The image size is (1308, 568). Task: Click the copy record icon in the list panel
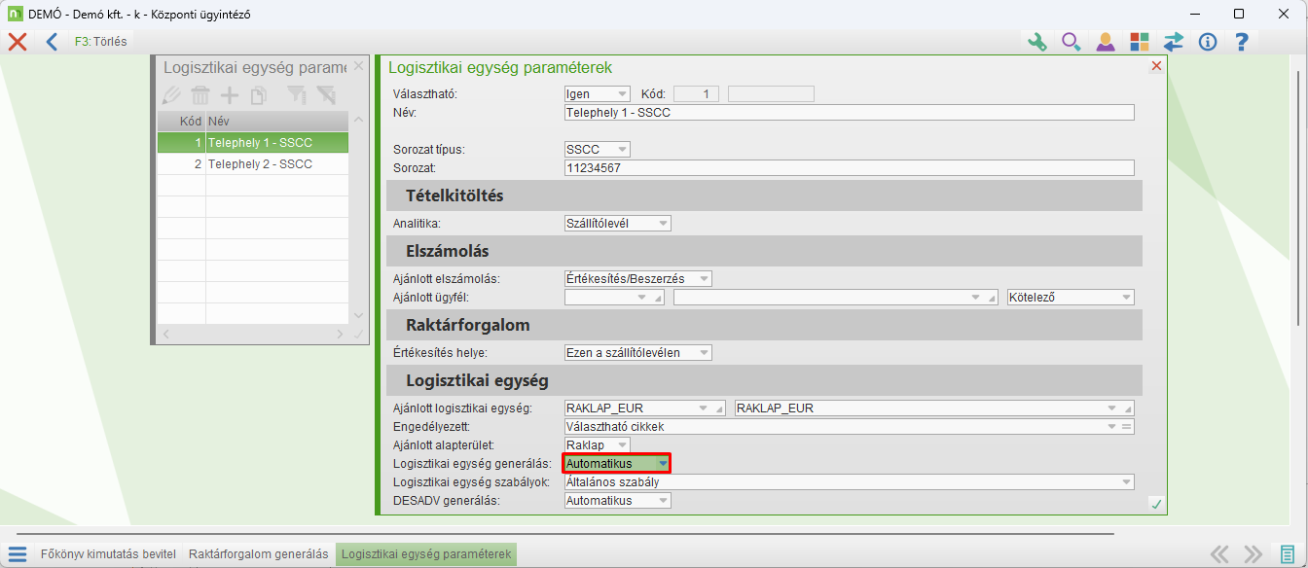click(258, 94)
